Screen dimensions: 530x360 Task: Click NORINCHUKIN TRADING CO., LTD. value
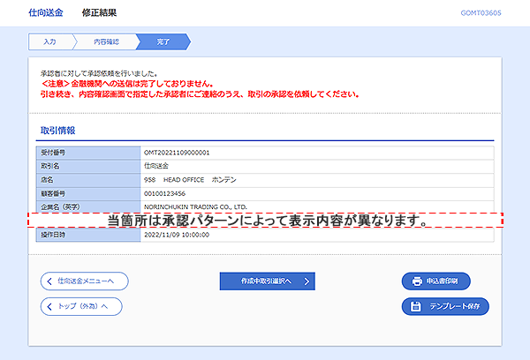(195, 206)
